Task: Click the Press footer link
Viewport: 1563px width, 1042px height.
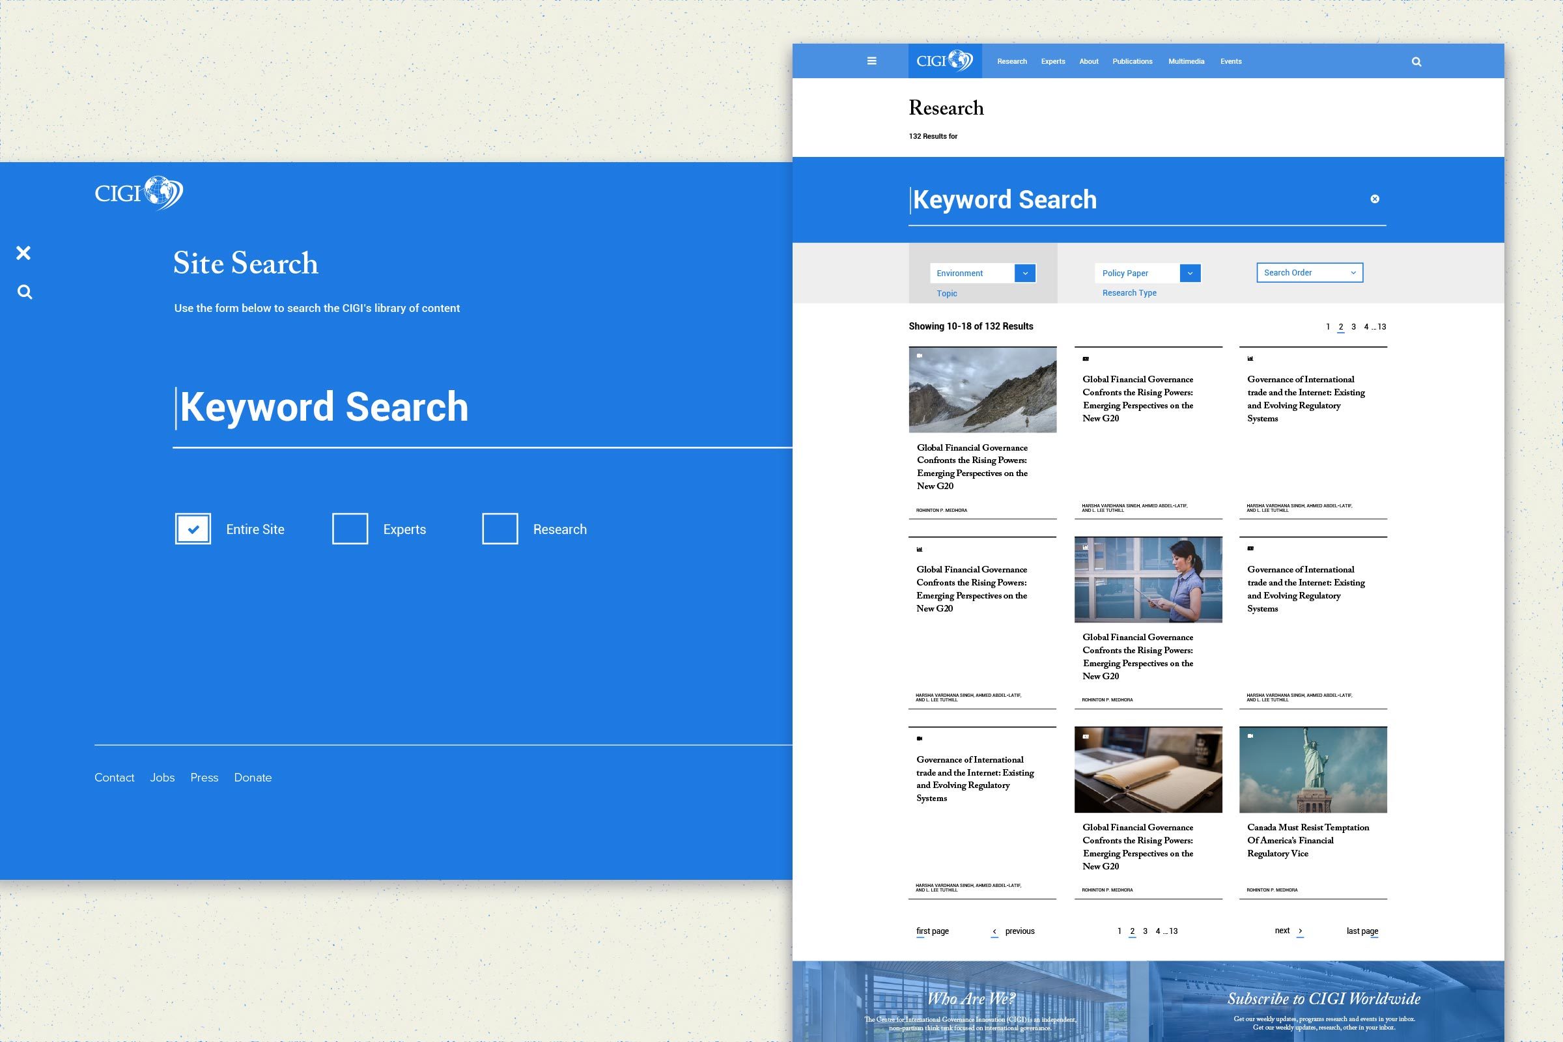Action: pos(204,778)
